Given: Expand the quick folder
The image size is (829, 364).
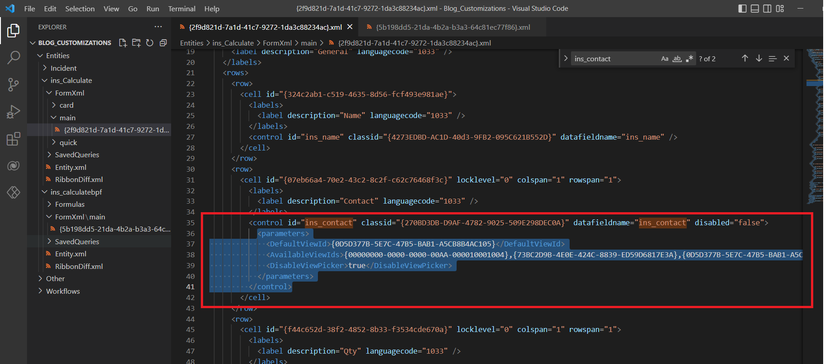Looking at the screenshot, I should [54, 142].
